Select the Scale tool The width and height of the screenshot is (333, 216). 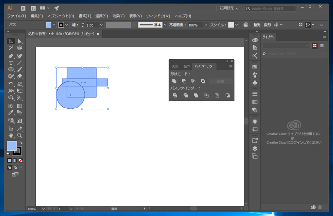point(19,84)
